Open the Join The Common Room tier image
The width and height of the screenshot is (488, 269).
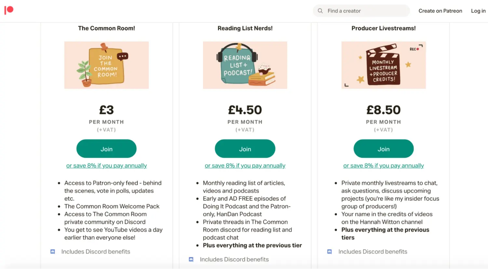[x=106, y=65]
